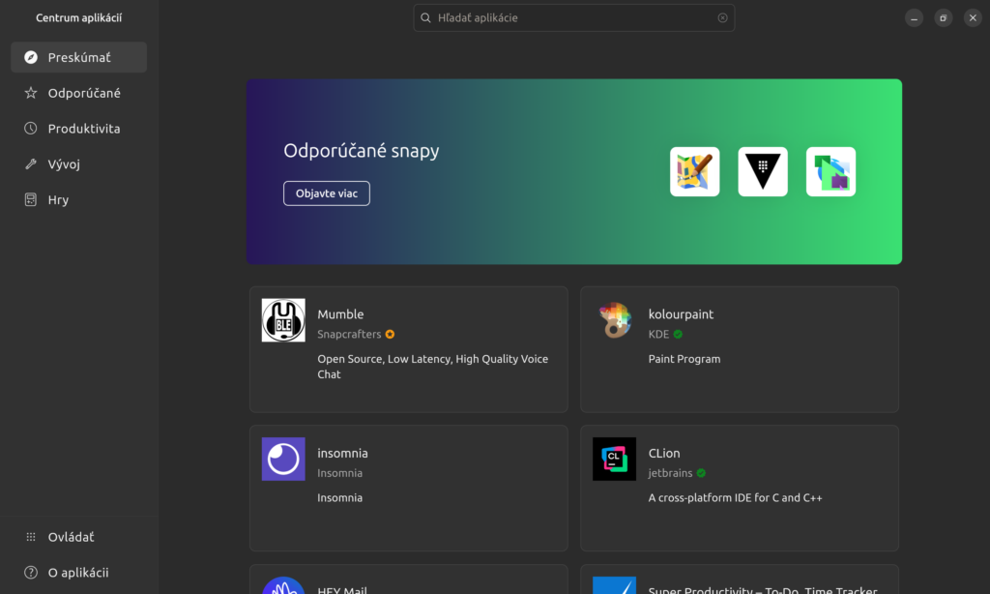Click the Centrum aplikácií window title
Viewport: 990px width, 594px height.
point(79,17)
